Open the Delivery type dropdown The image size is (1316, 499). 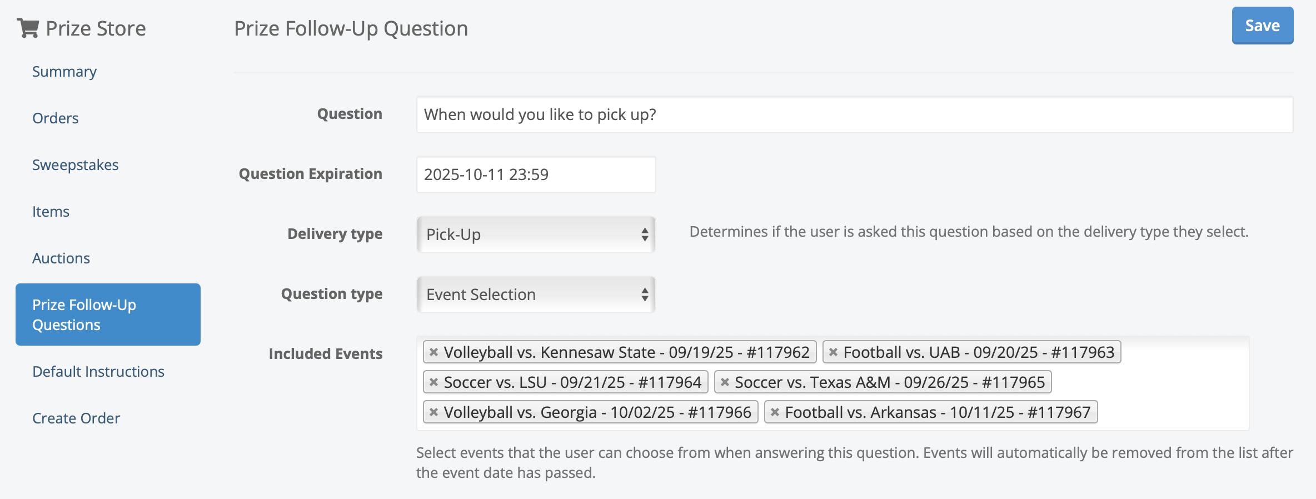tap(536, 234)
